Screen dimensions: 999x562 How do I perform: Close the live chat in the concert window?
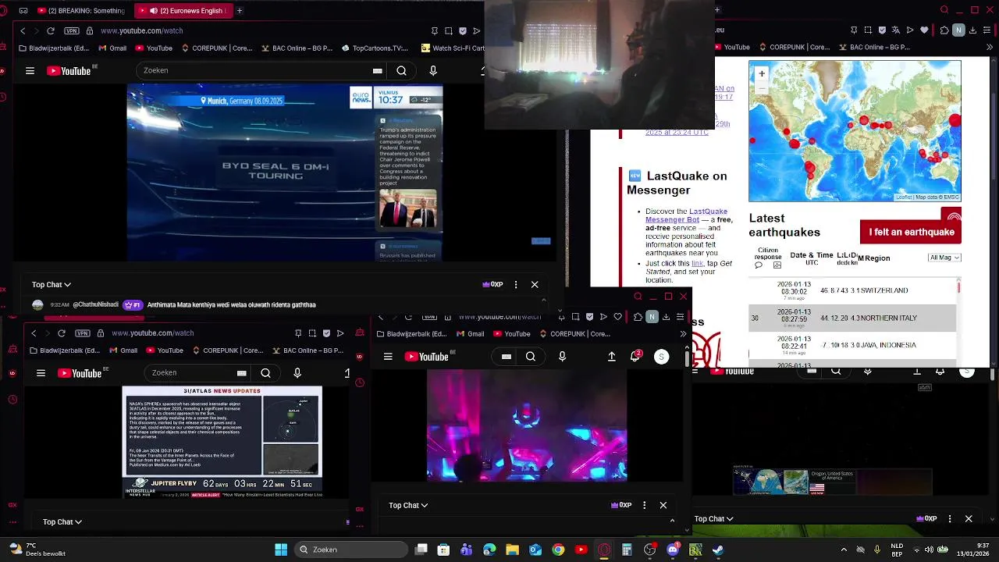663,506
